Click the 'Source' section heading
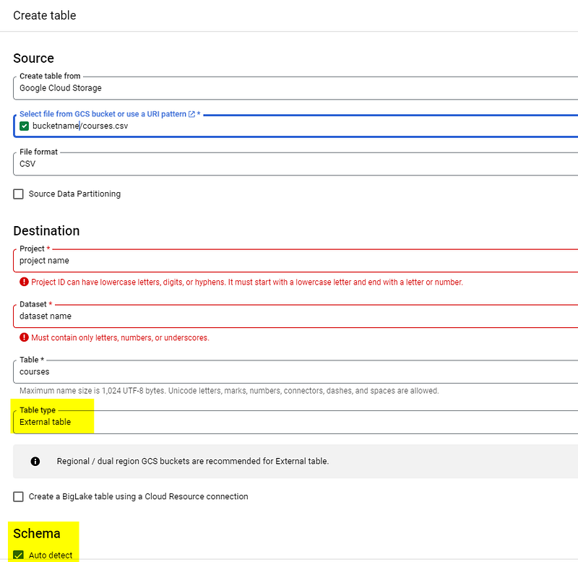The image size is (578, 562). click(x=33, y=59)
